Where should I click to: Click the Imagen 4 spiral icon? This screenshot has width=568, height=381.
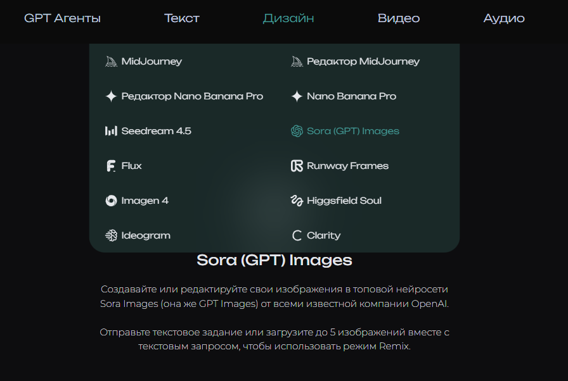point(111,201)
